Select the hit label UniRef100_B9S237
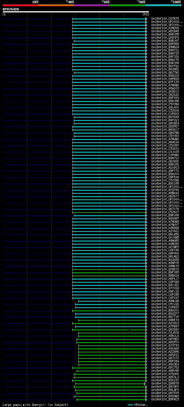 coord(165,380)
